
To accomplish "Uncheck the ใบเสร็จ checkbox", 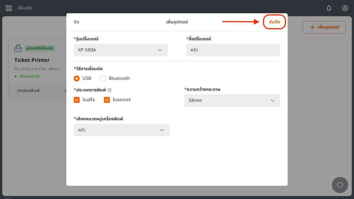I will (77, 100).
